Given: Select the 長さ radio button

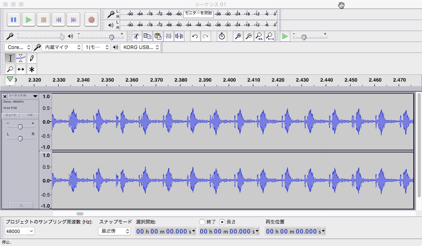Looking at the screenshot, I should coord(222,222).
